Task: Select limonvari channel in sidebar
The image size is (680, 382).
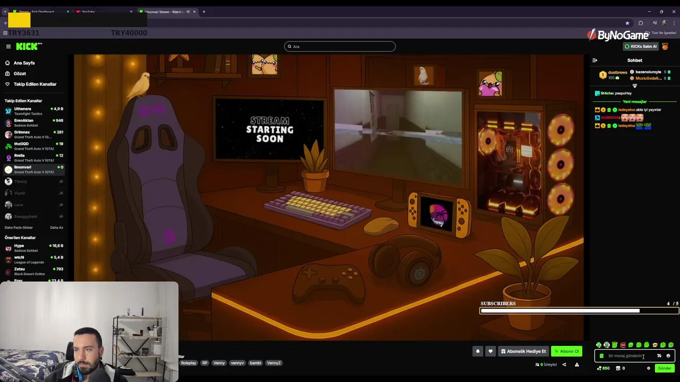Action: point(33,169)
